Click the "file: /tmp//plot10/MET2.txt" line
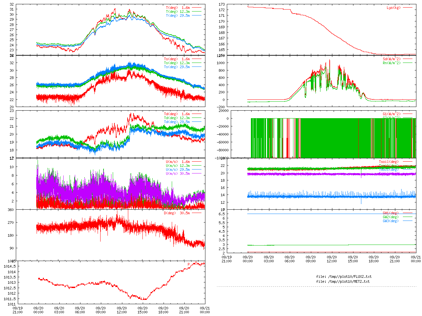The image size is (422, 316). [x=343, y=281]
